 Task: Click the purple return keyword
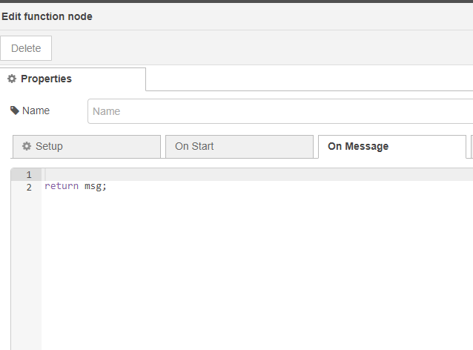[62, 186]
